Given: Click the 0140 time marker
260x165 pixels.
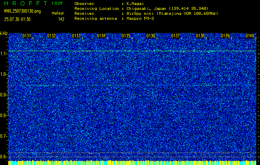Looking at the screenshot, I should point(250,36).
